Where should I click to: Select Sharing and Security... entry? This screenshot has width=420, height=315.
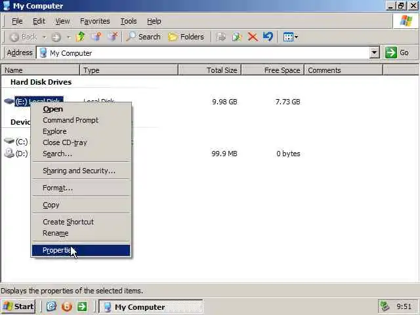[81, 171]
